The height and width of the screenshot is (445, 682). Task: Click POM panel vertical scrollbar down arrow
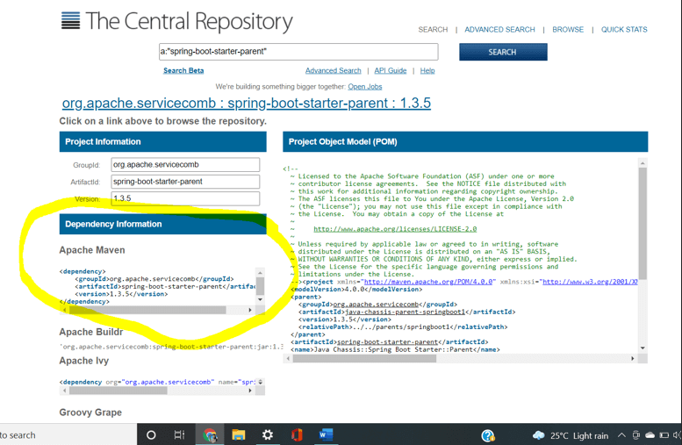(x=643, y=348)
